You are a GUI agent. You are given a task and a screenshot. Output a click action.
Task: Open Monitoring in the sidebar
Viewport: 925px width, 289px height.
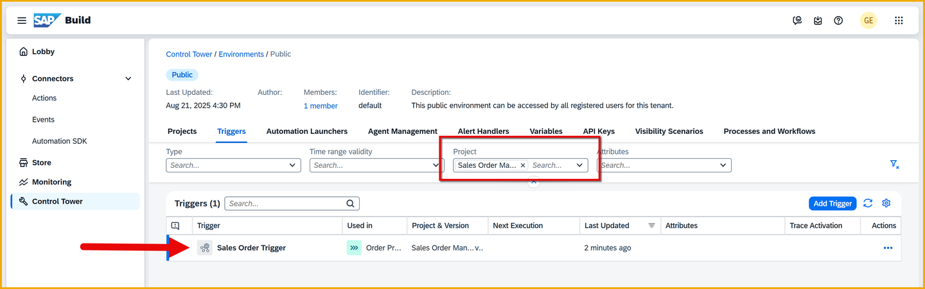[x=51, y=182]
